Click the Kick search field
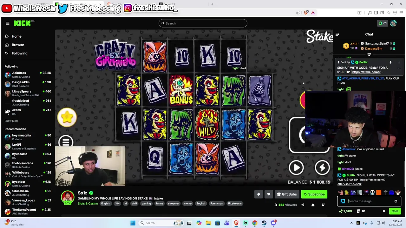406x228 pixels. (203, 23)
